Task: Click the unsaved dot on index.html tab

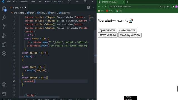Action: click(26, 7)
